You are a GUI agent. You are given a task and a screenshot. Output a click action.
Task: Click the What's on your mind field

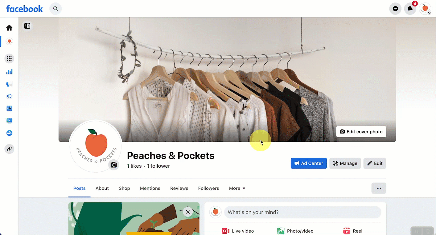pyautogui.click(x=302, y=212)
